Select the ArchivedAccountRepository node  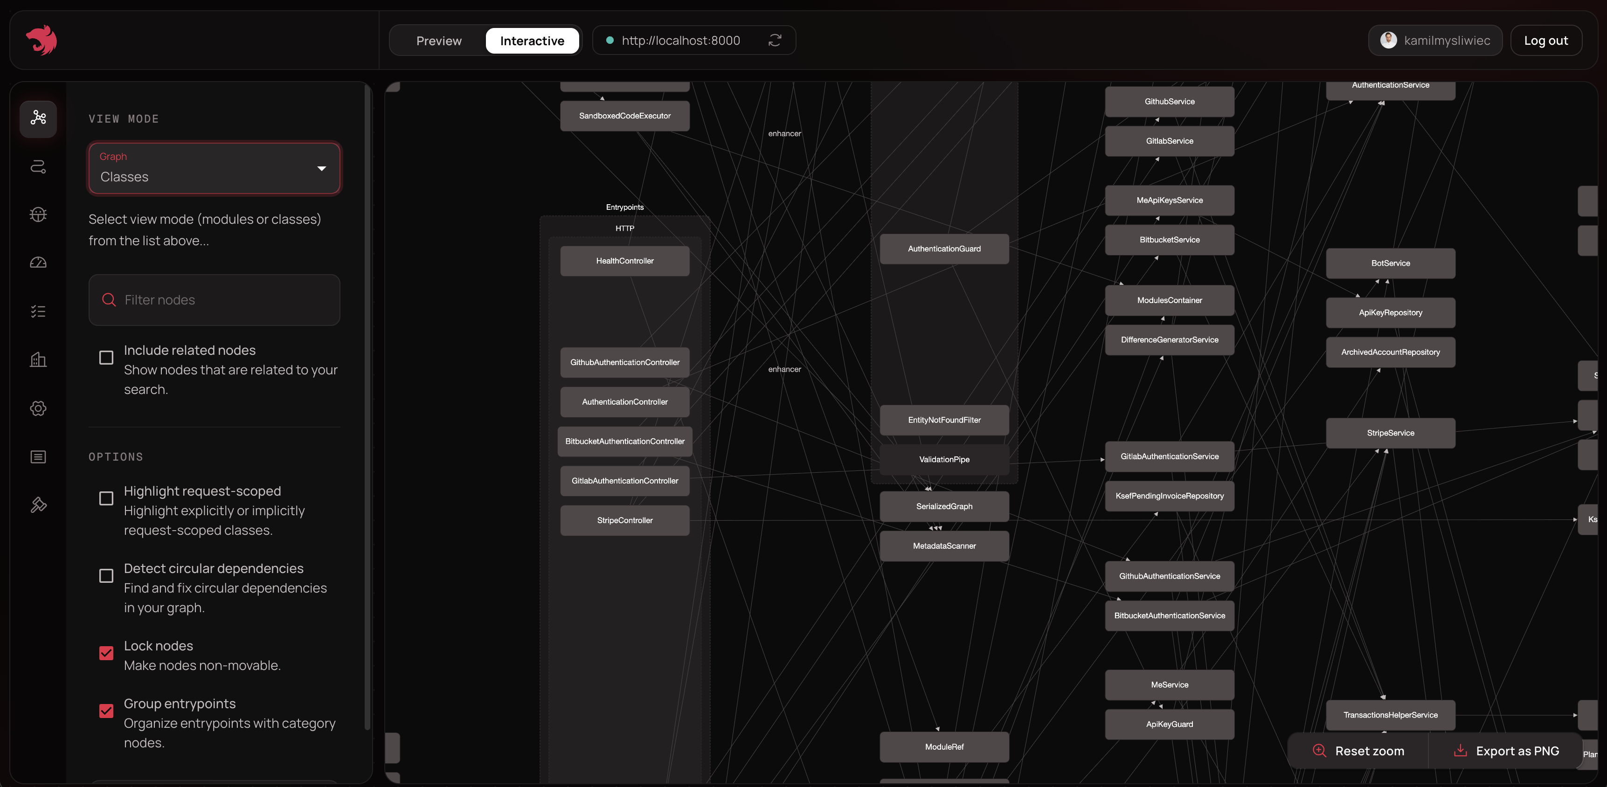coord(1391,352)
